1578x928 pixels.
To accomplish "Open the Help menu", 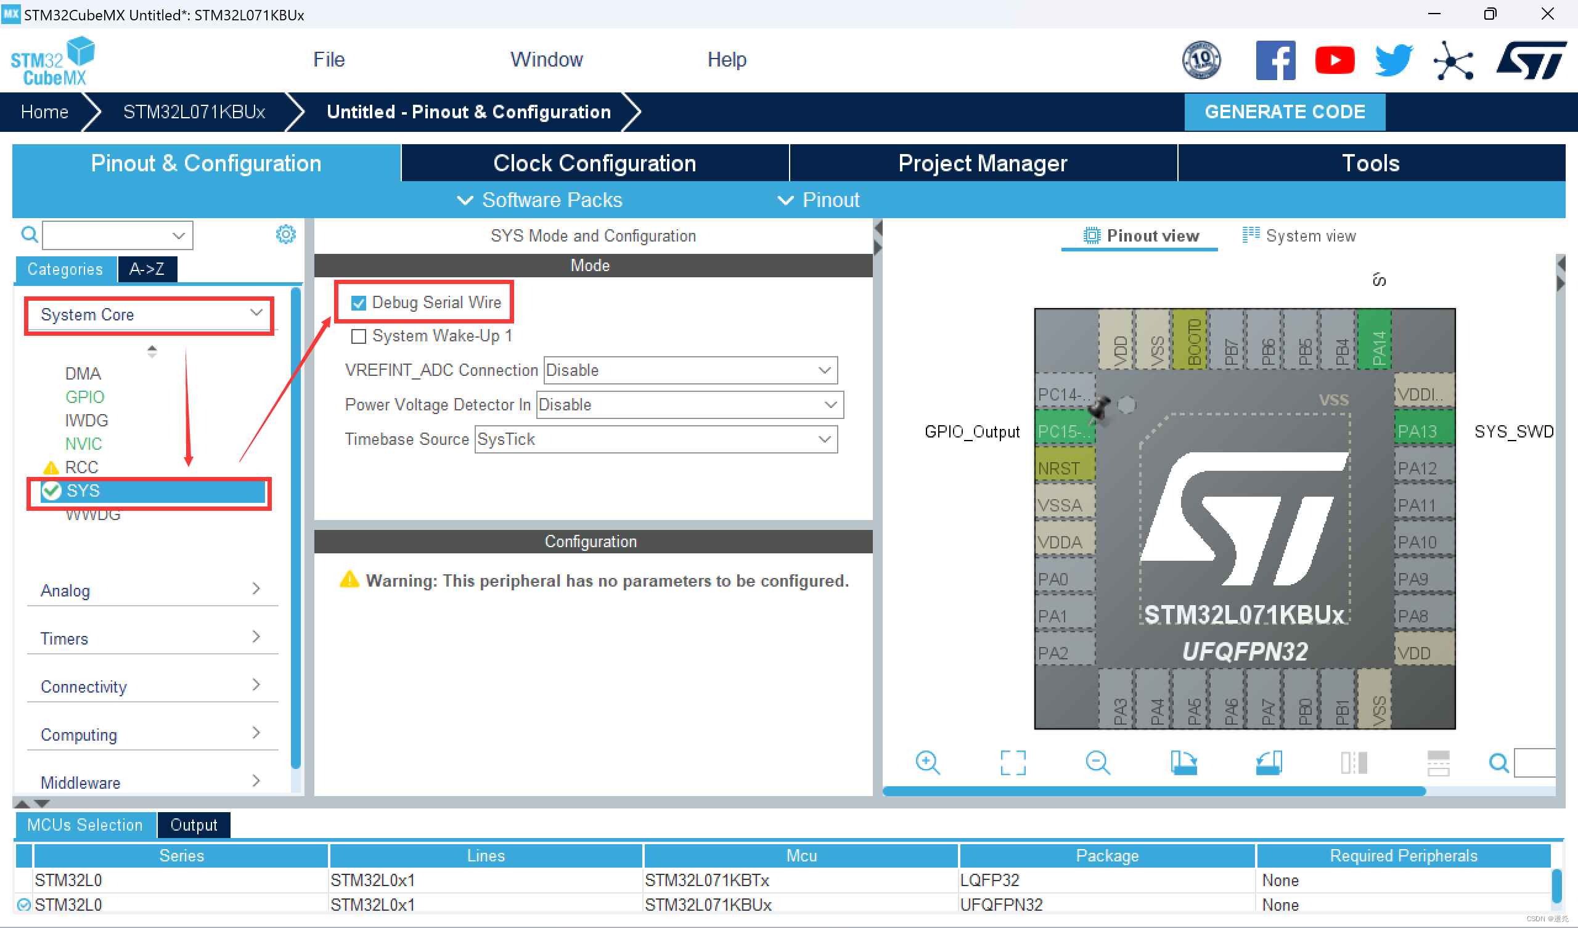I will click(x=726, y=59).
